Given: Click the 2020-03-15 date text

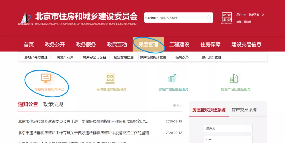Looking at the screenshot, I should [174, 121].
